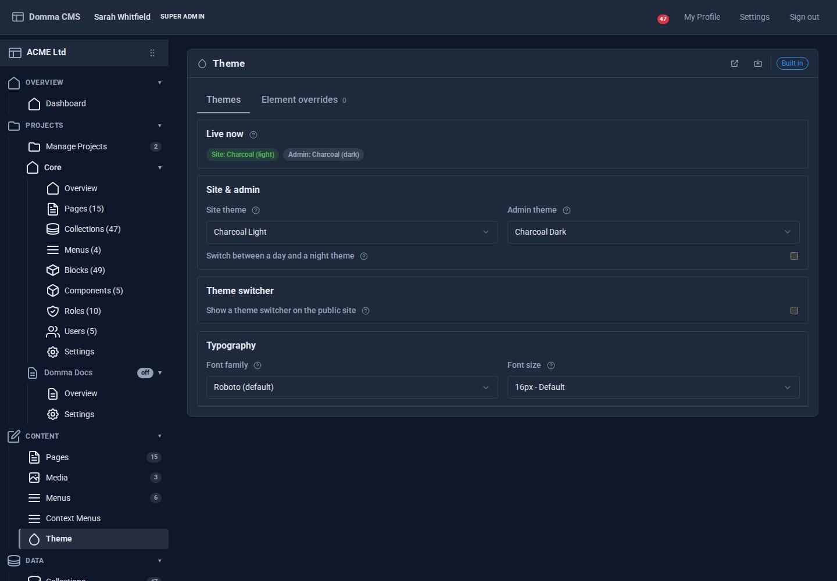837x581 pixels.
Task: Click the Collections (47) database icon
Action: point(53,229)
